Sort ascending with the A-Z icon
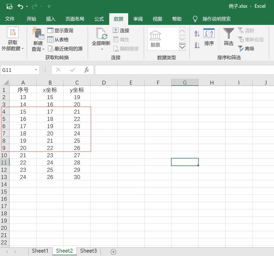The width and height of the screenshot is (274, 256). point(197,33)
